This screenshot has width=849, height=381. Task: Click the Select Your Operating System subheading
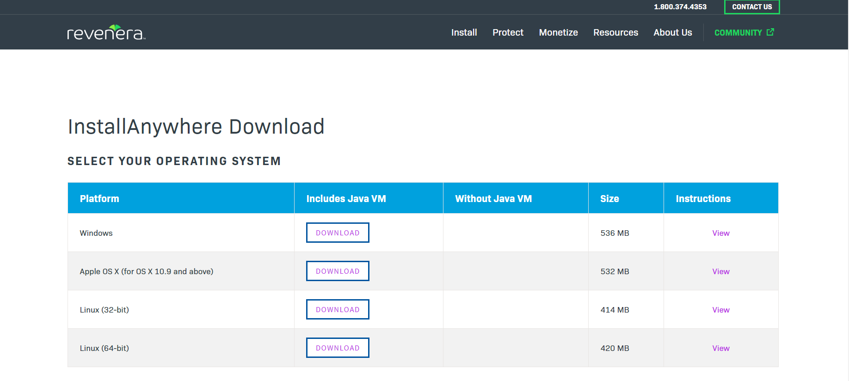point(174,161)
